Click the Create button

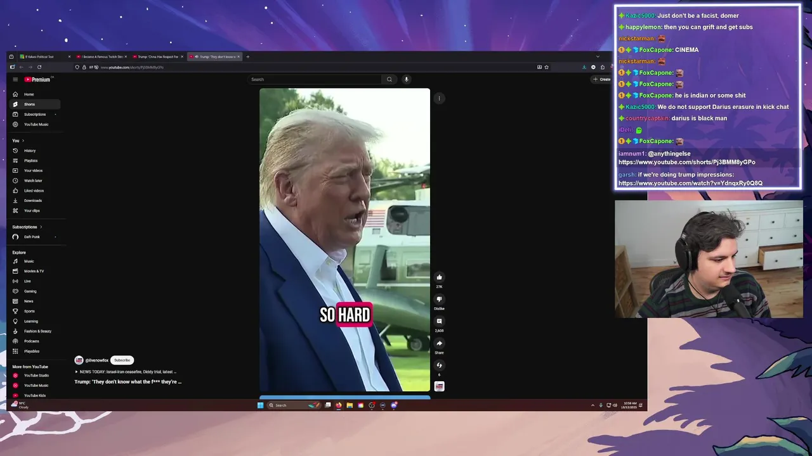(601, 79)
